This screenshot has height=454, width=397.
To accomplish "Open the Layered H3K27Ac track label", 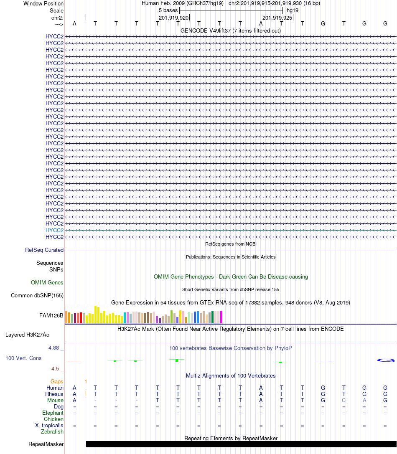I will point(27,335).
